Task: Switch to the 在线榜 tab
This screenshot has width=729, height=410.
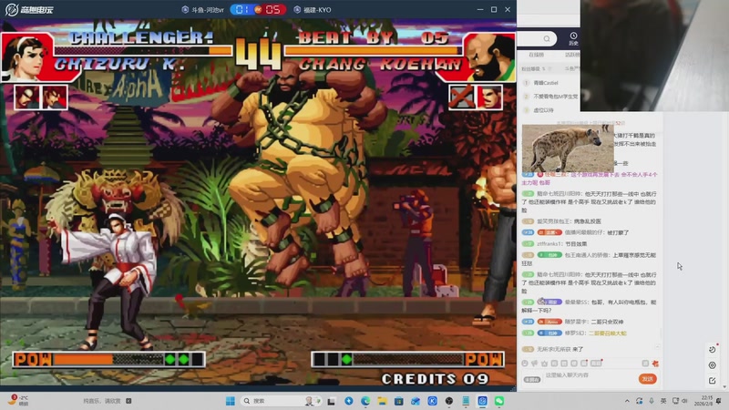Action: tap(537, 55)
